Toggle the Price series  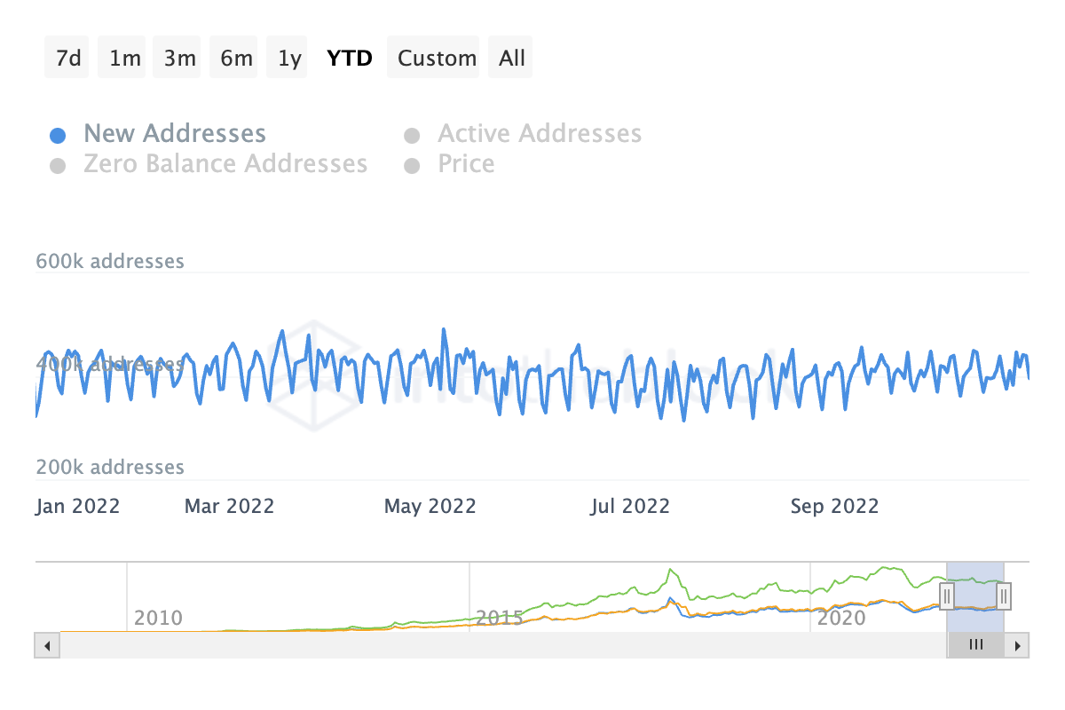[x=448, y=164]
